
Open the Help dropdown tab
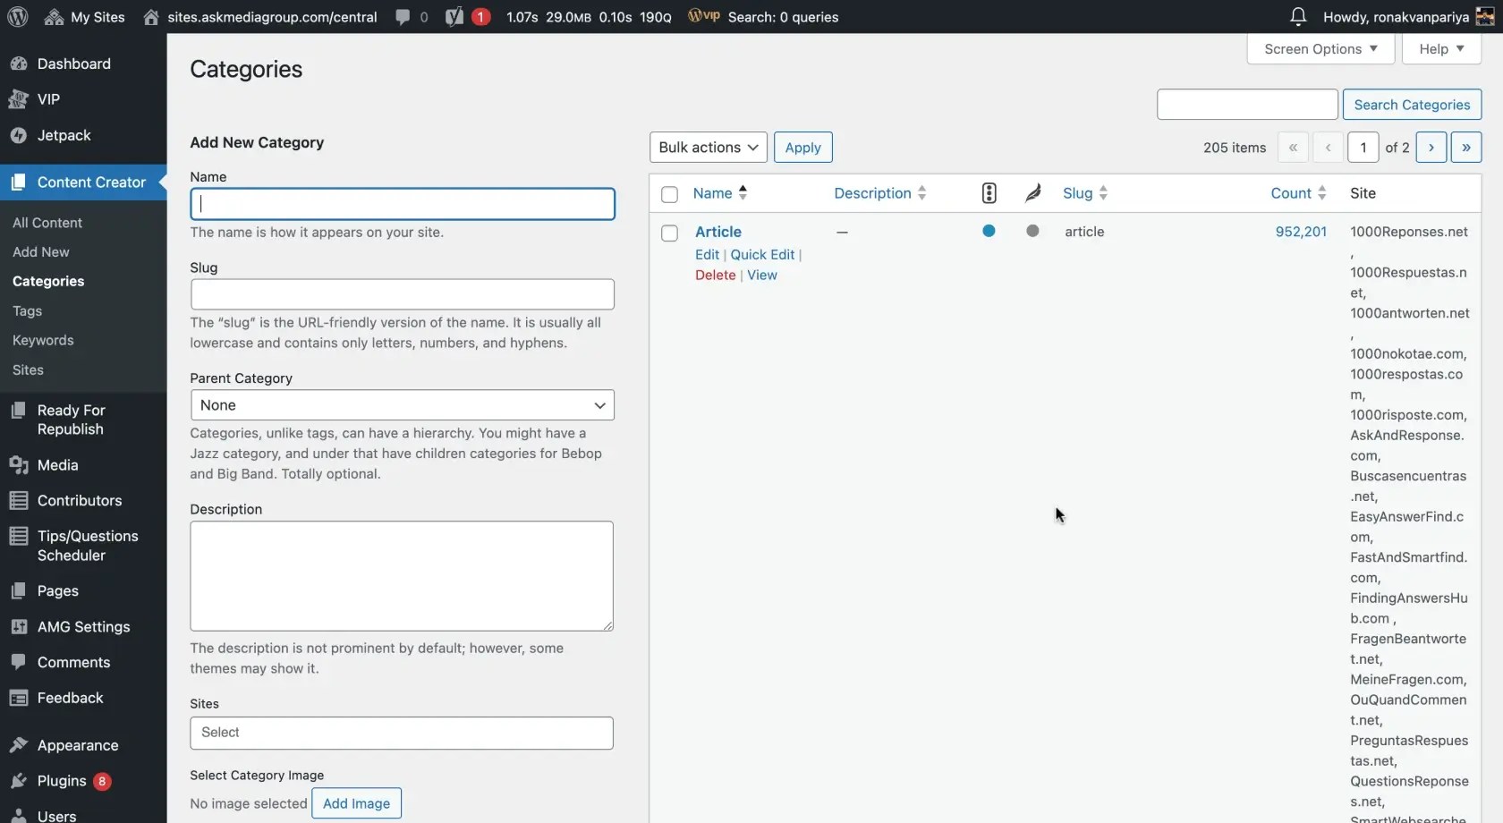pyautogui.click(x=1441, y=49)
